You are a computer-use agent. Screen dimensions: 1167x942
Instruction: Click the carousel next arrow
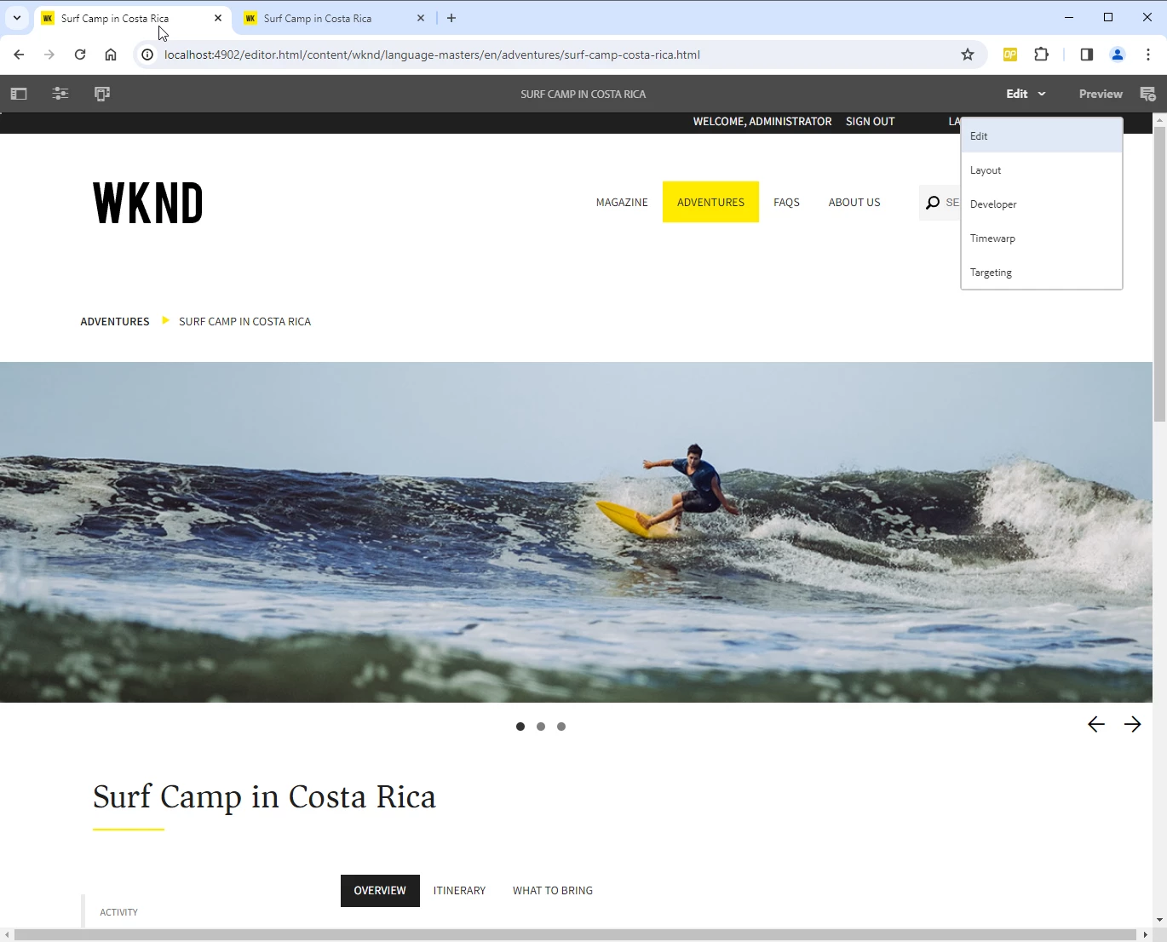(1132, 725)
